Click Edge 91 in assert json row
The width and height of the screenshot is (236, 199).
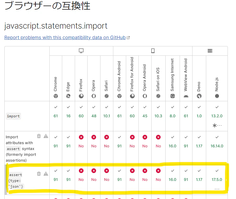[x=68, y=179]
